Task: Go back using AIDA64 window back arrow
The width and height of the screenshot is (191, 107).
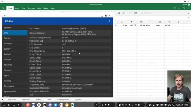Action: click(x=5, y=16)
